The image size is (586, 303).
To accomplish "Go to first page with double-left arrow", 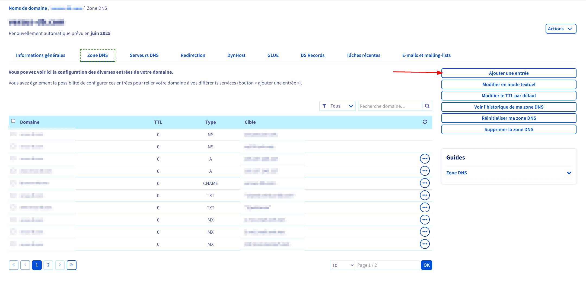I will pyautogui.click(x=14, y=265).
